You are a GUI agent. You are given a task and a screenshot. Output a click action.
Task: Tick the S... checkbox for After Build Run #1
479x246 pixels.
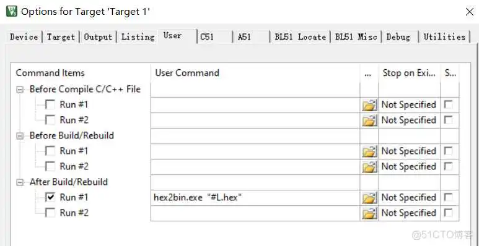[x=448, y=197]
